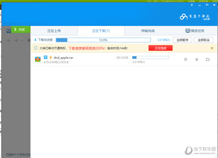Image resolution: width=218 pixels, height=158 pixels.
Task: Open history dropdown beside navigation arrows
Action: click(x=22, y=41)
